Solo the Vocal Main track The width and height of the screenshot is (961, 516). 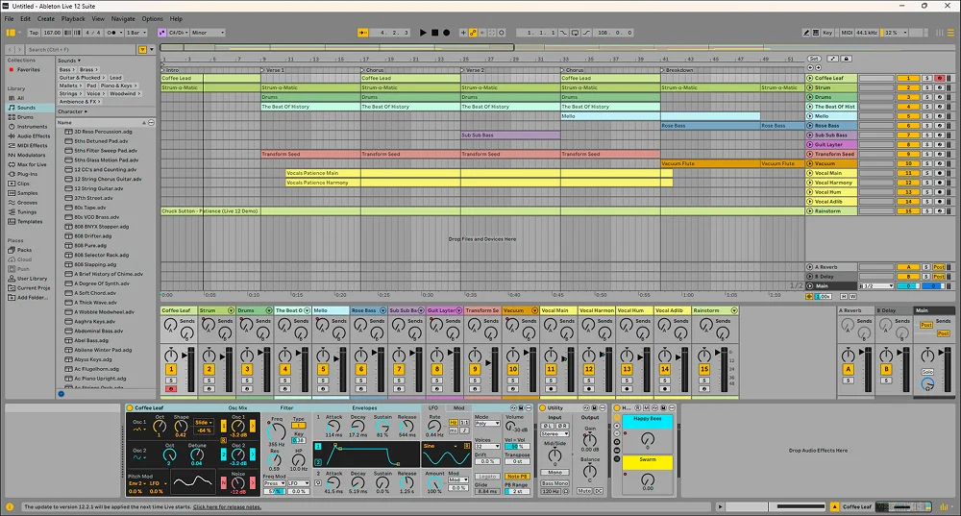[927, 173]
